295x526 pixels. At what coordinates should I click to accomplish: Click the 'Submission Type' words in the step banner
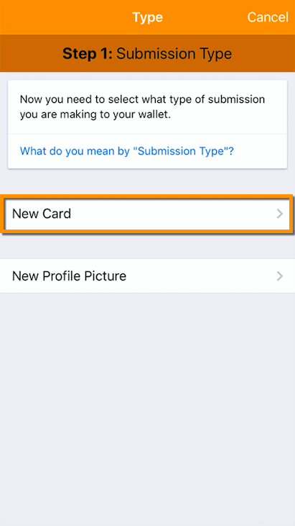coord(174,53)
